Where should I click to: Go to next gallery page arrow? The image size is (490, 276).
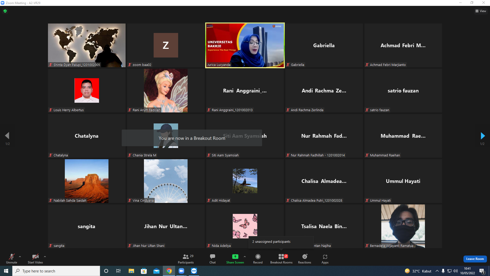pyautogui.click(x=482, y=136)
